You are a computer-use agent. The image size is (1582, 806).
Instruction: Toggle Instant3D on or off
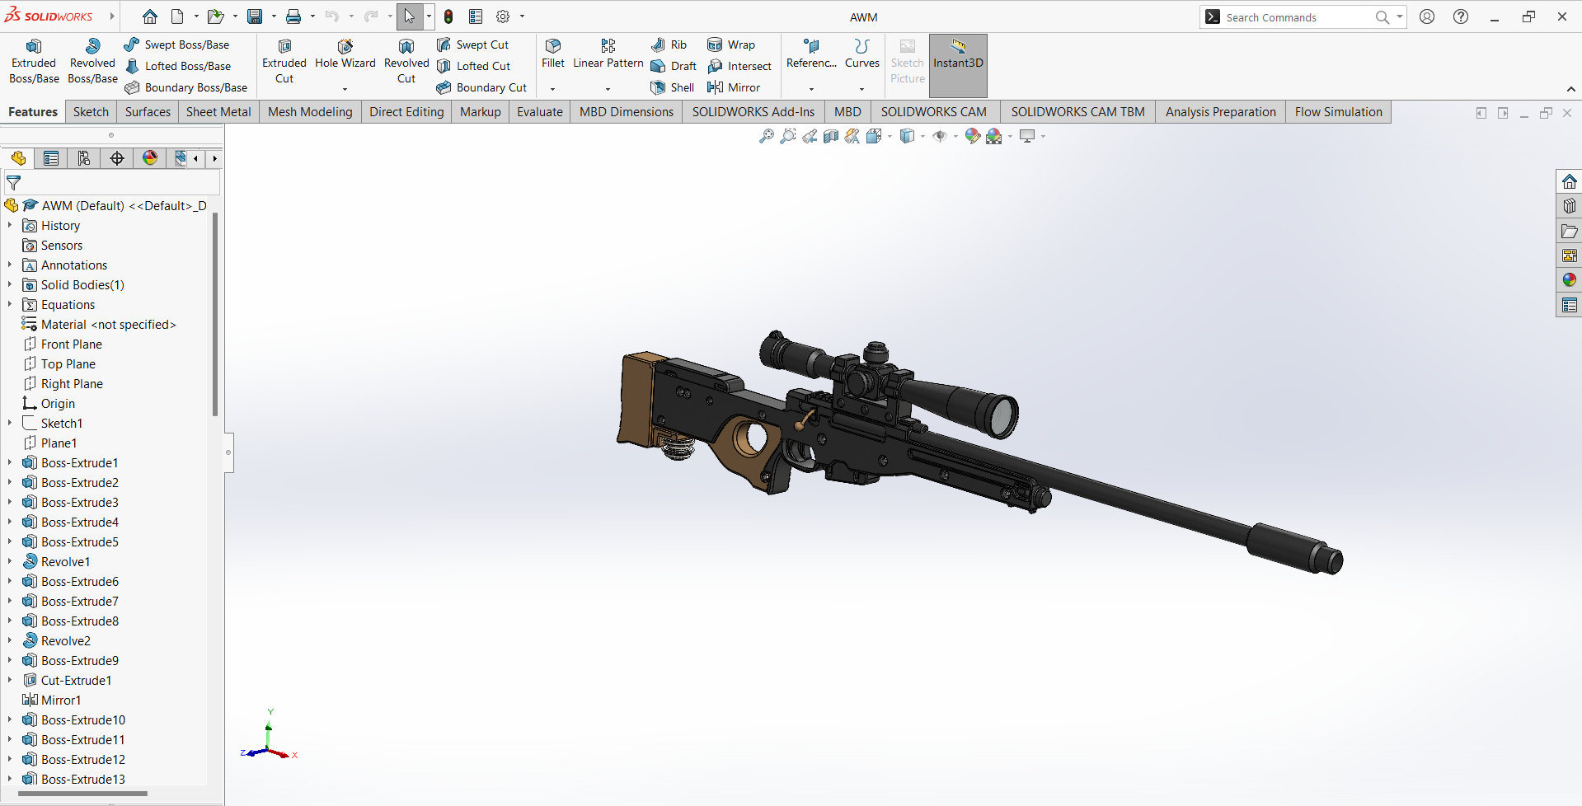[958, 65]
